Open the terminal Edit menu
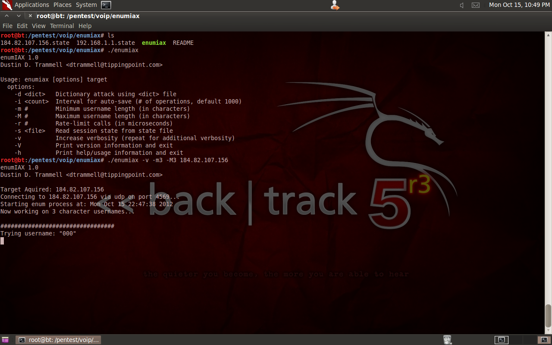The width and height of the screenshot is (552, 345). coord(22,26)
